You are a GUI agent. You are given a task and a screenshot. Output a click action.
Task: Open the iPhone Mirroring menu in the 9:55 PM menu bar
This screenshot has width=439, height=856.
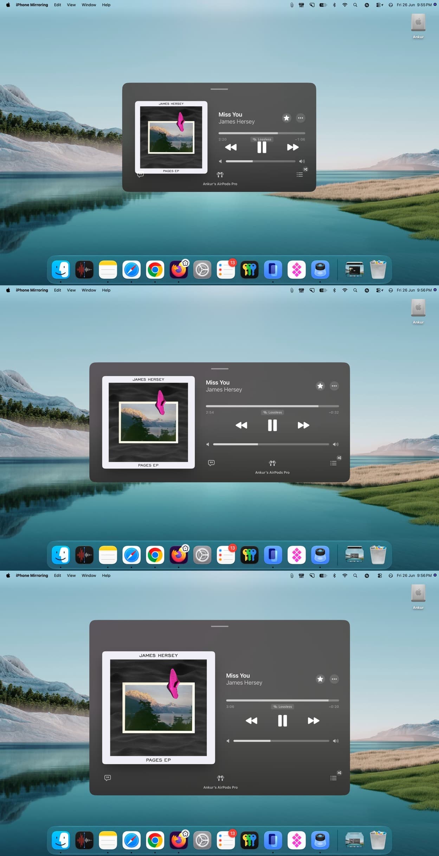(x=32, y=5)
